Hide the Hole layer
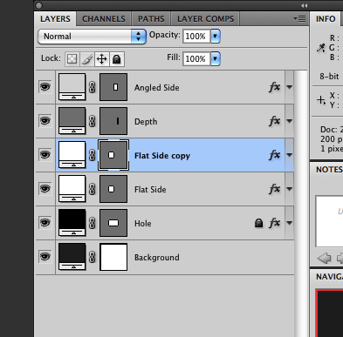This screenshot has height=337, width=343. (45, 223)
